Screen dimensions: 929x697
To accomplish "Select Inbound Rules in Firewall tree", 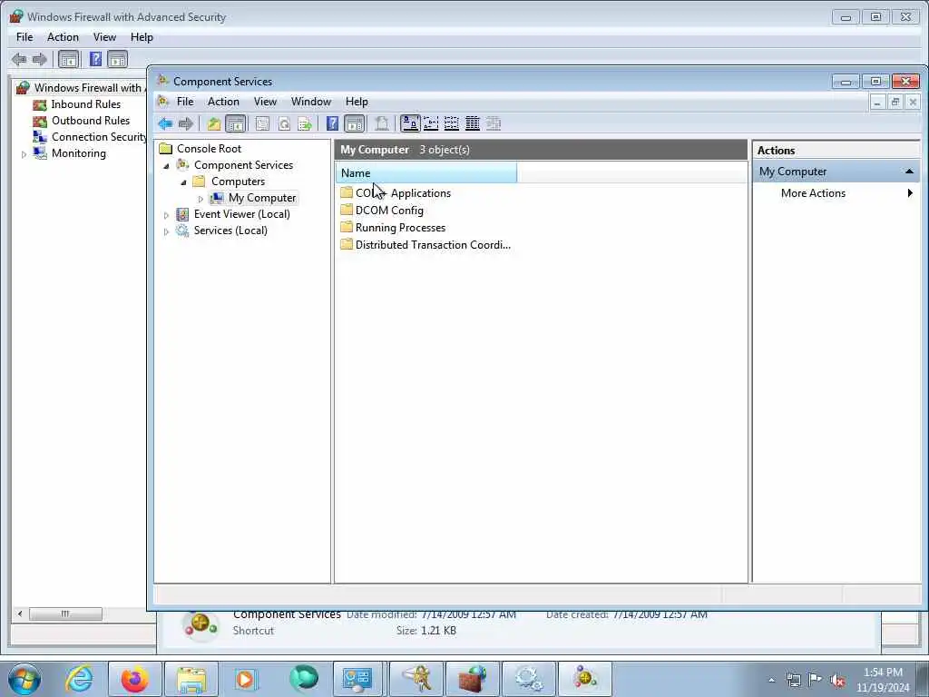I will click(86, 103).
